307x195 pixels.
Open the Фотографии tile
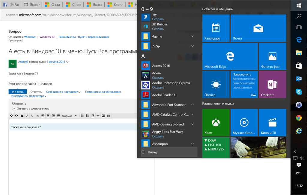pyautogui.click(x=272, y=56)
